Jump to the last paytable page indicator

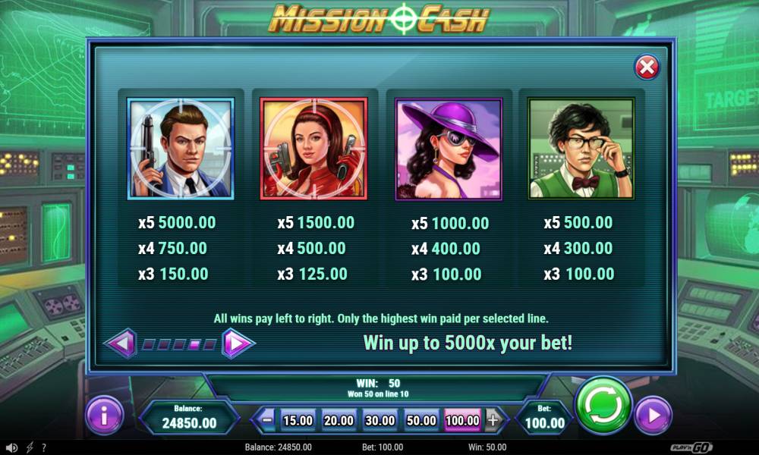[209, 344]
